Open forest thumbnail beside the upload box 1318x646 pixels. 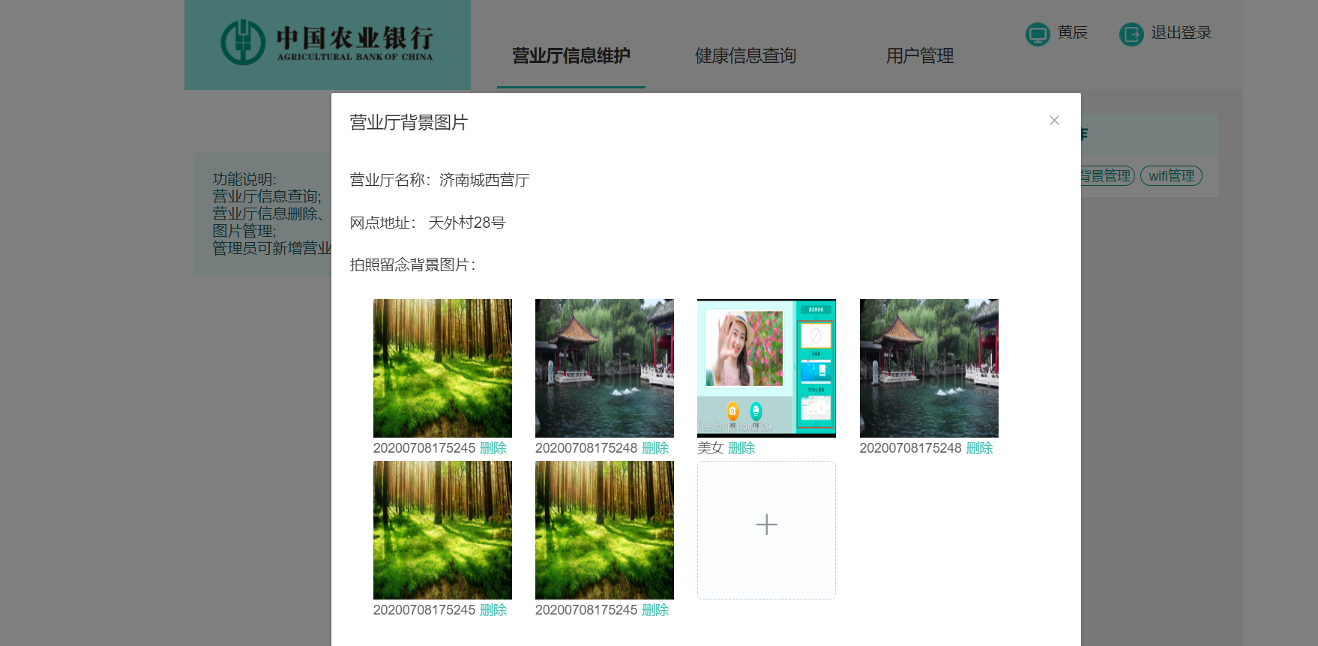click(x=604, y=530)
